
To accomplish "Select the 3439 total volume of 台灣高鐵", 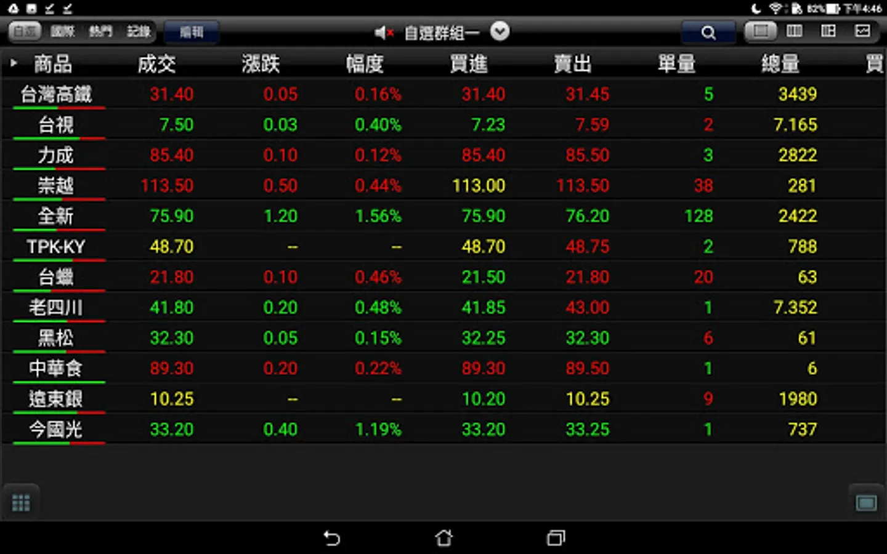I will pyautogui.click(x=798, y=94).
